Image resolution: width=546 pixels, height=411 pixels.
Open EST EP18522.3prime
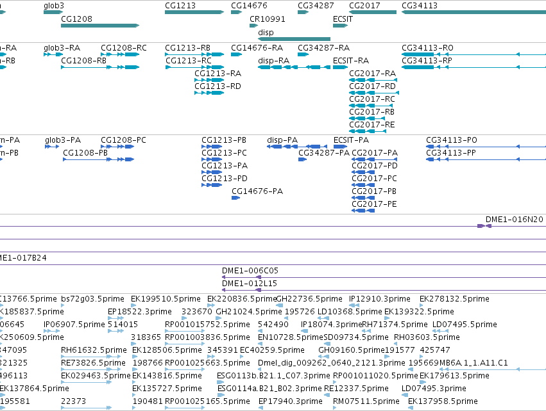[x=140, y=312]
